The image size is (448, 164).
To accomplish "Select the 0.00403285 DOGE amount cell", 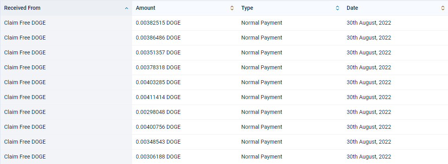I will tap(185, 82).
